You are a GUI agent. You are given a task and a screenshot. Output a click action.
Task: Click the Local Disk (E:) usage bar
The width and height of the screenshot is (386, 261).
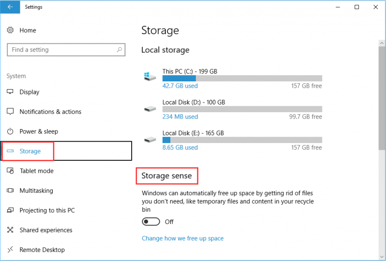(242, 140)
